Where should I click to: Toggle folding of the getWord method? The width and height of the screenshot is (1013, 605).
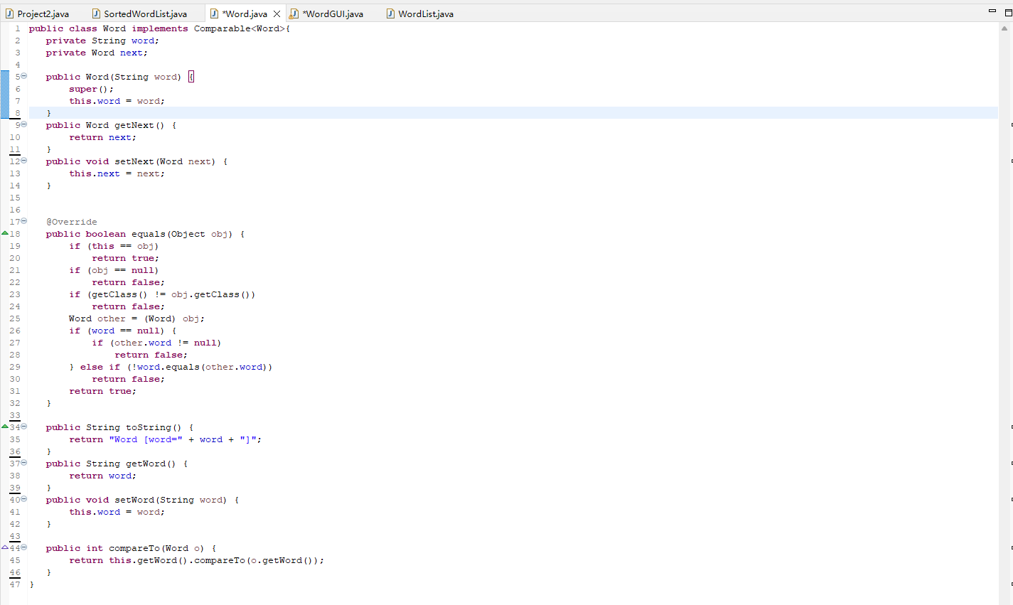(x=23, y=463)
